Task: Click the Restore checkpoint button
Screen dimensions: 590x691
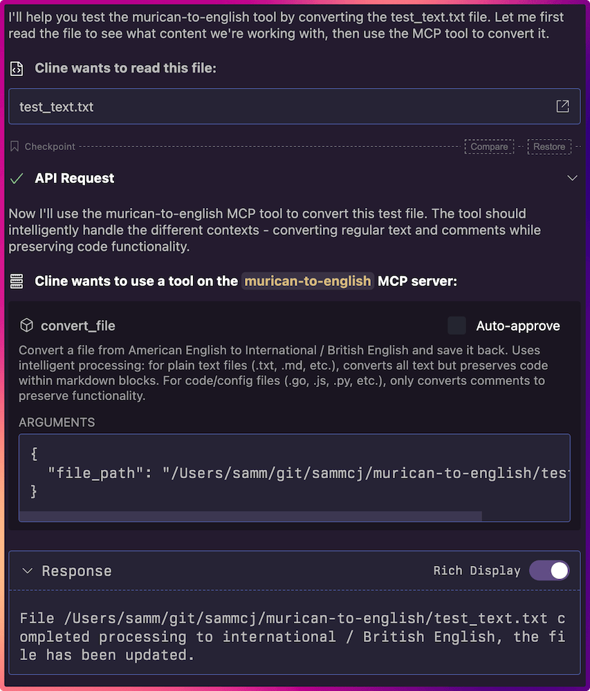Action: [x=549, y=146]
